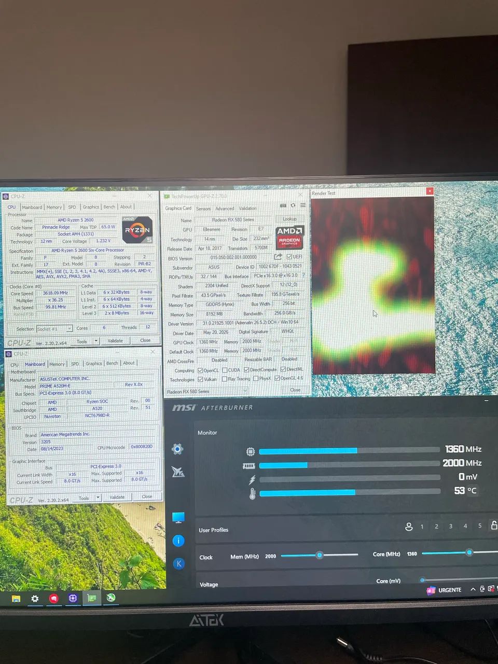Click Validate in upper CPU-Z window
This screenshot has height=664, width=498.
(x=115, y=341)
